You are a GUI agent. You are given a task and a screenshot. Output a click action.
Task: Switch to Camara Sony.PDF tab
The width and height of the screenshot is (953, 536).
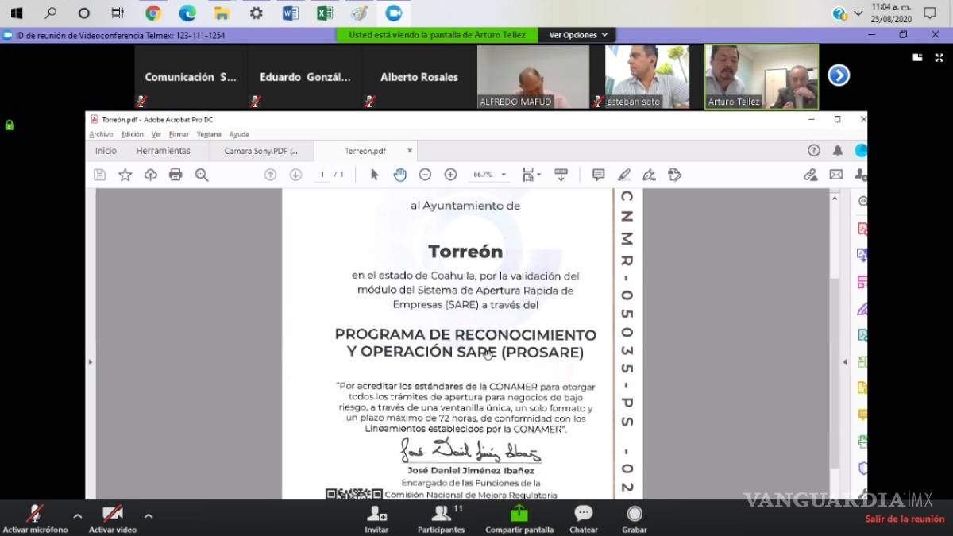(x=260, y=151)
